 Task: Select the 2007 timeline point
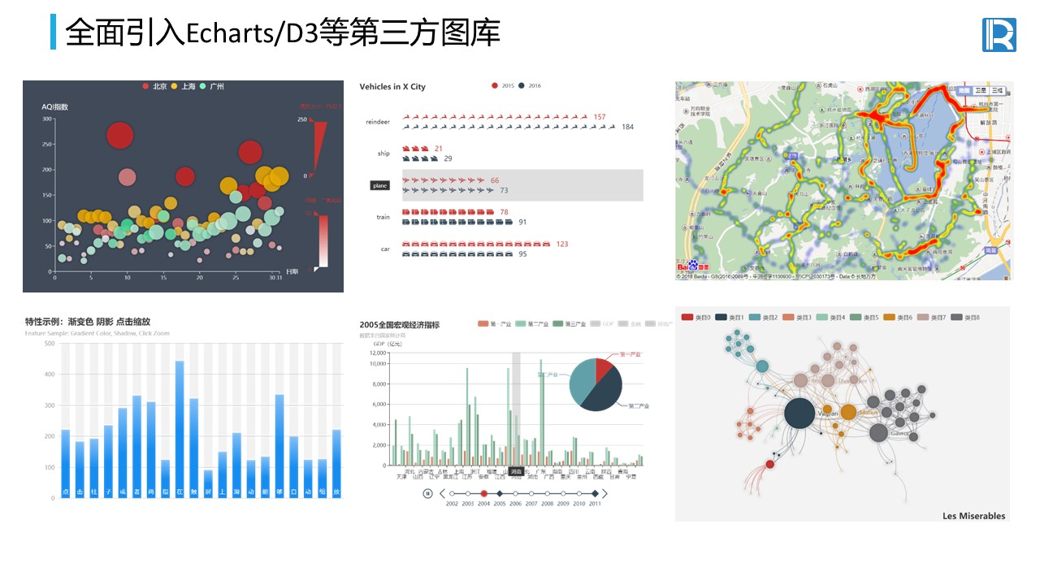(531, 494)
